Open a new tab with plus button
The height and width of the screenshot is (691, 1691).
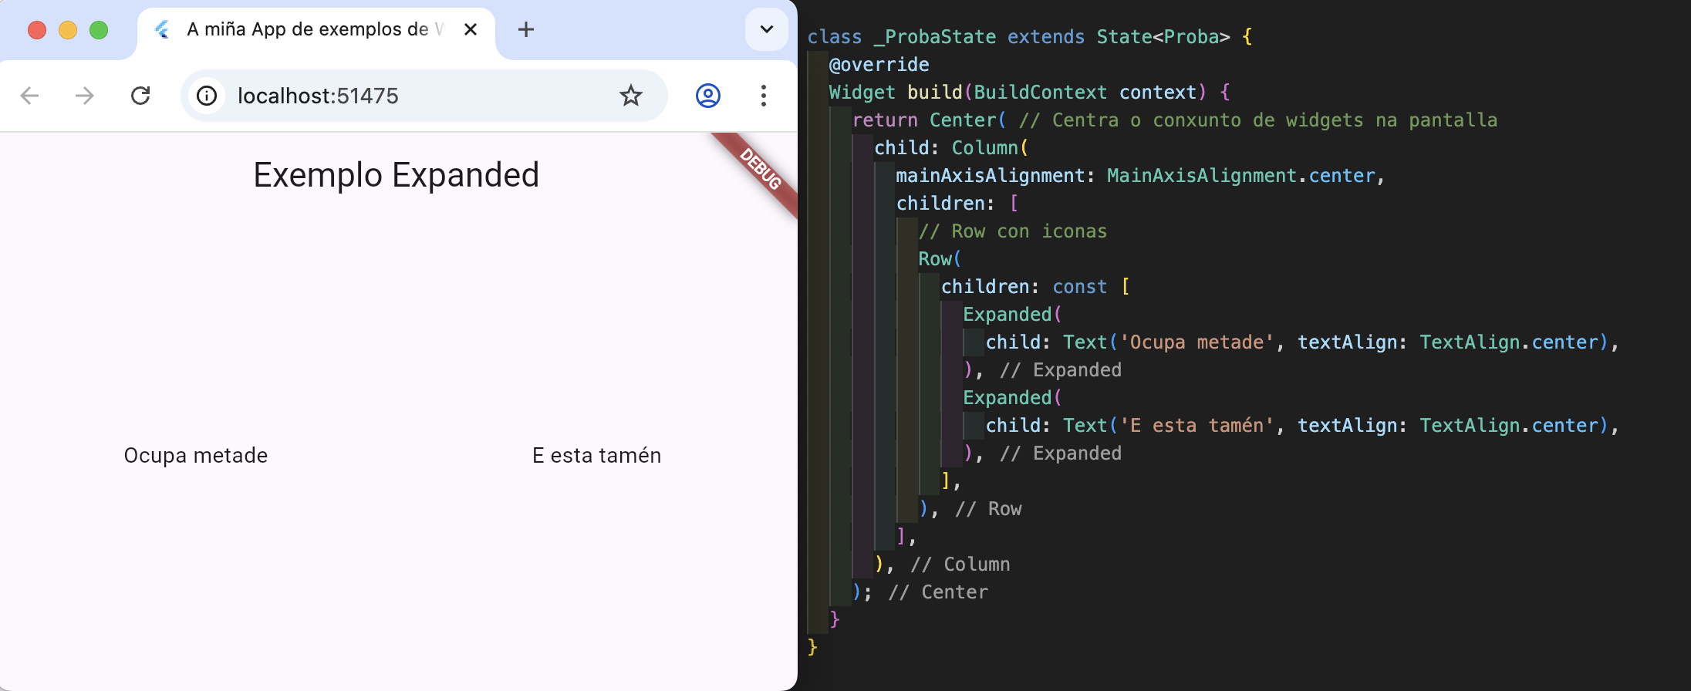point(526,30)
